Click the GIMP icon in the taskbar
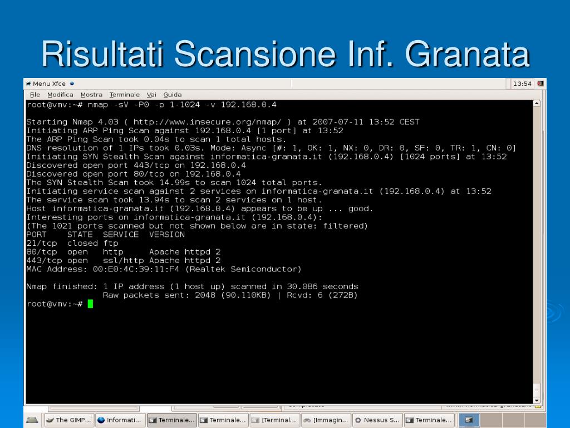This screenshot has height=428, width=570. 50,420
